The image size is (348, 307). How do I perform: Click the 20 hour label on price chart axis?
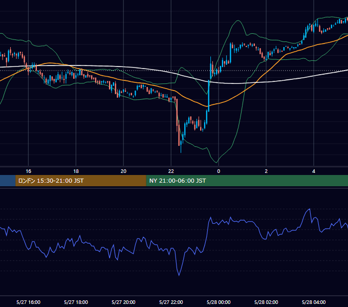click(123, 171)
